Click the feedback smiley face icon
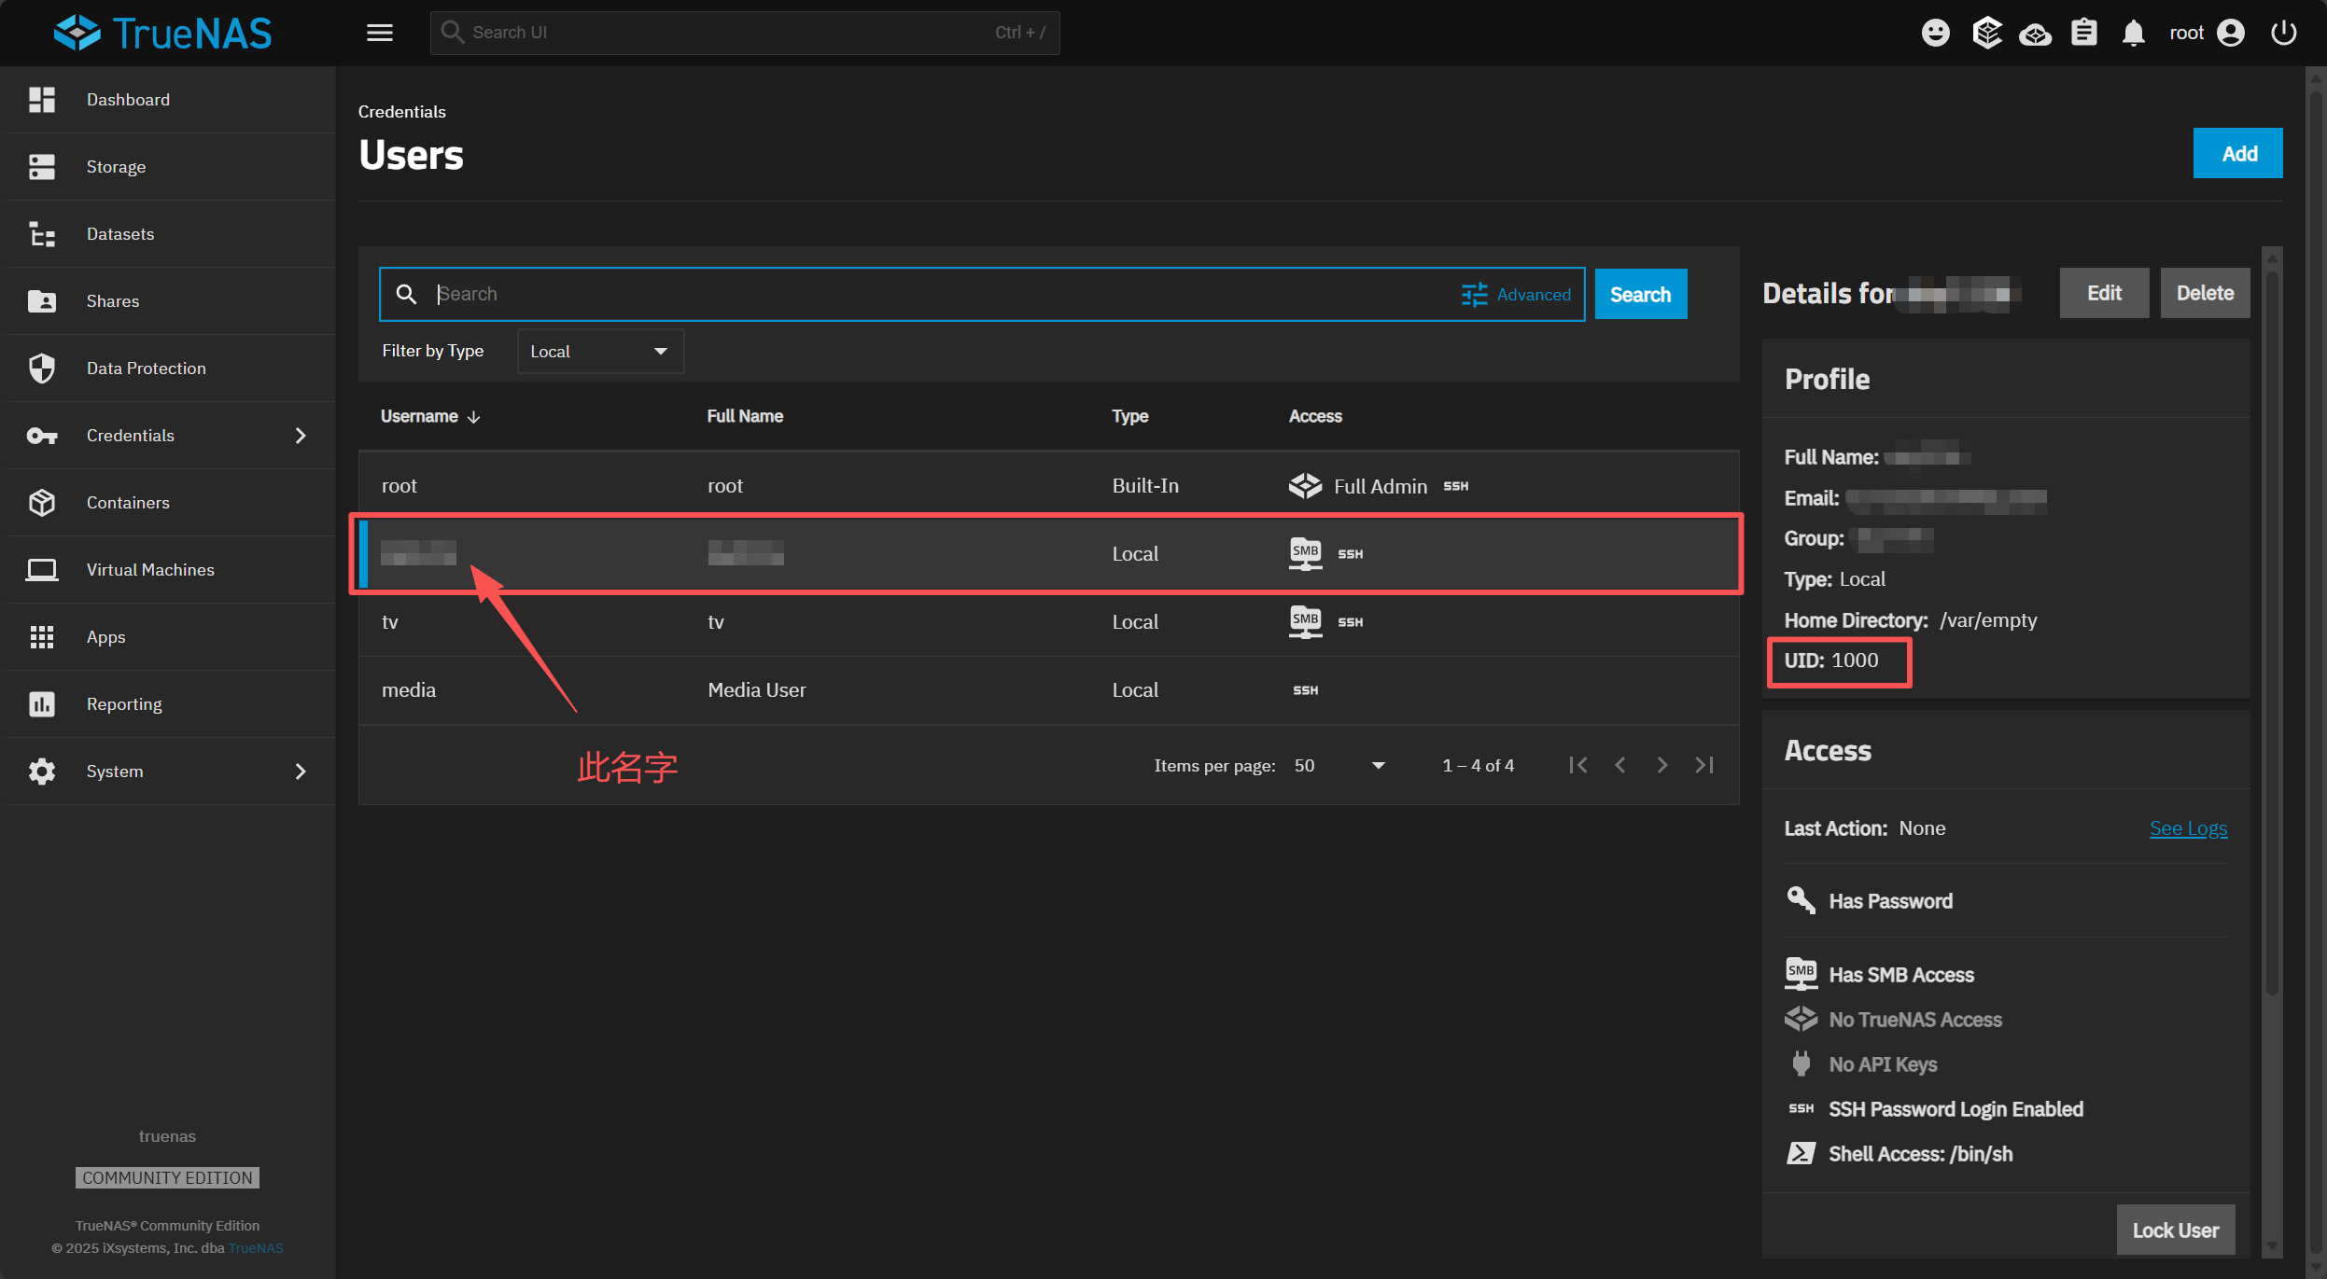This screenshot has height=1279, width=2327. (x=1935, y=33)
